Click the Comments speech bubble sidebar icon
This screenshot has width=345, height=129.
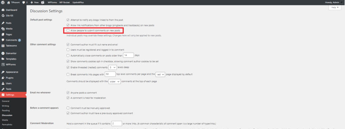[3, 40]
